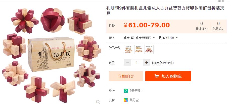Open the 交易成功 transactions count

tap(218, 26)
